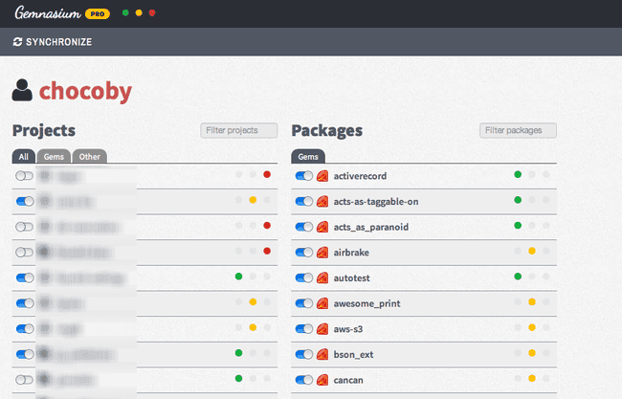Toggle the switch for acts-as-taggable-on package
This screenshot has width=622, height=399.
(304, 201)
